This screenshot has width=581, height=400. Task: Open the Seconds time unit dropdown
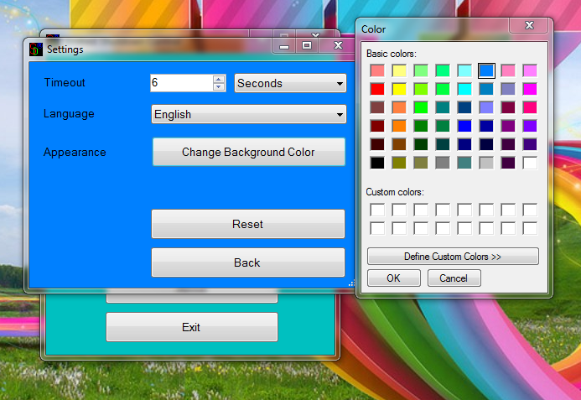(x=291, y=83)
